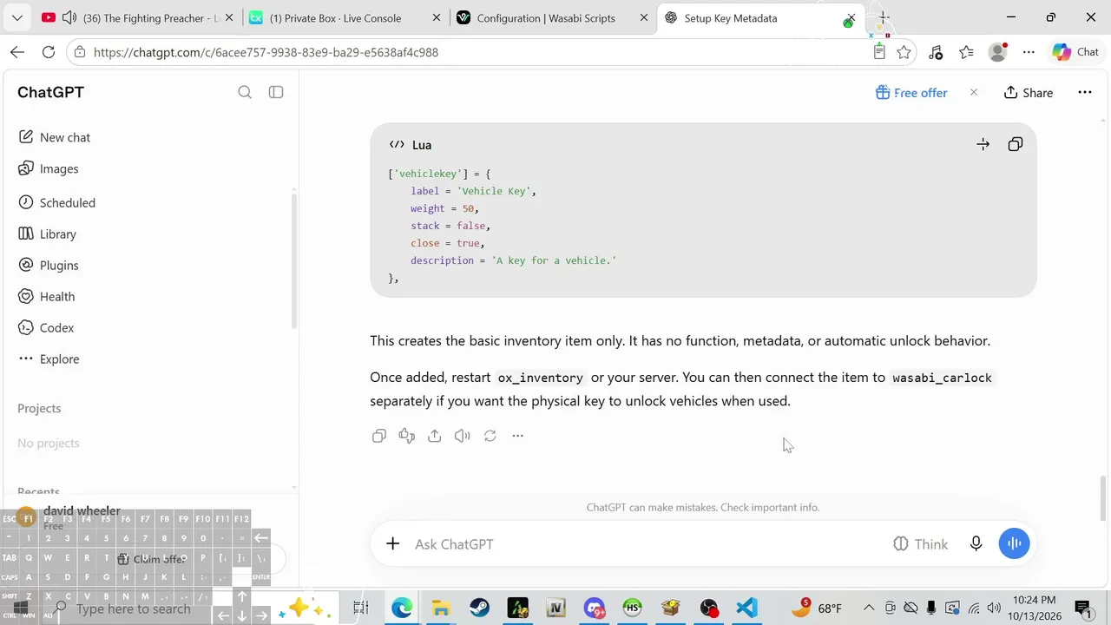Go back to previous page
The width and height of the screenshot is (1111, 625).
(x=17, y=52)
